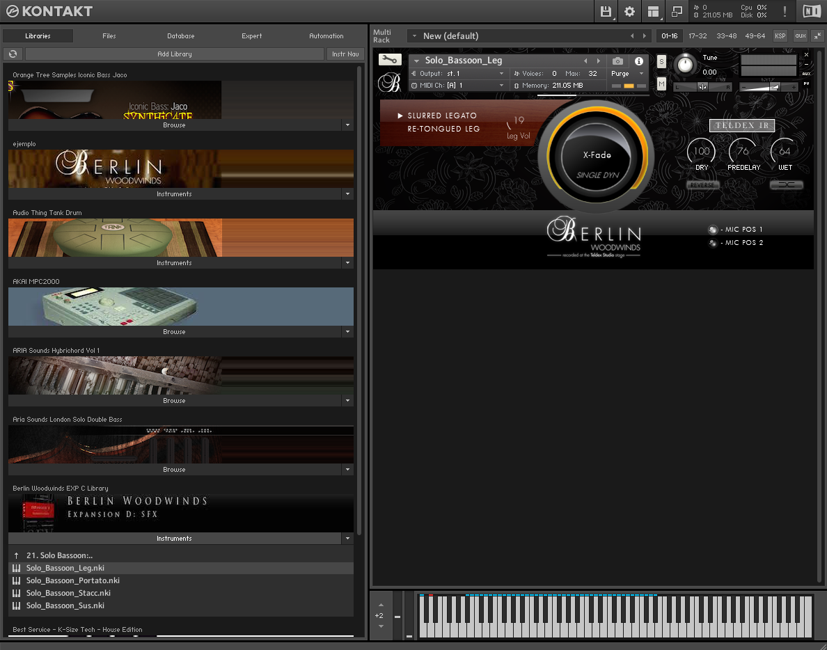Click the rack minimize arrows icon
Viewport: 827px width, 650px height.
point(817,36)
